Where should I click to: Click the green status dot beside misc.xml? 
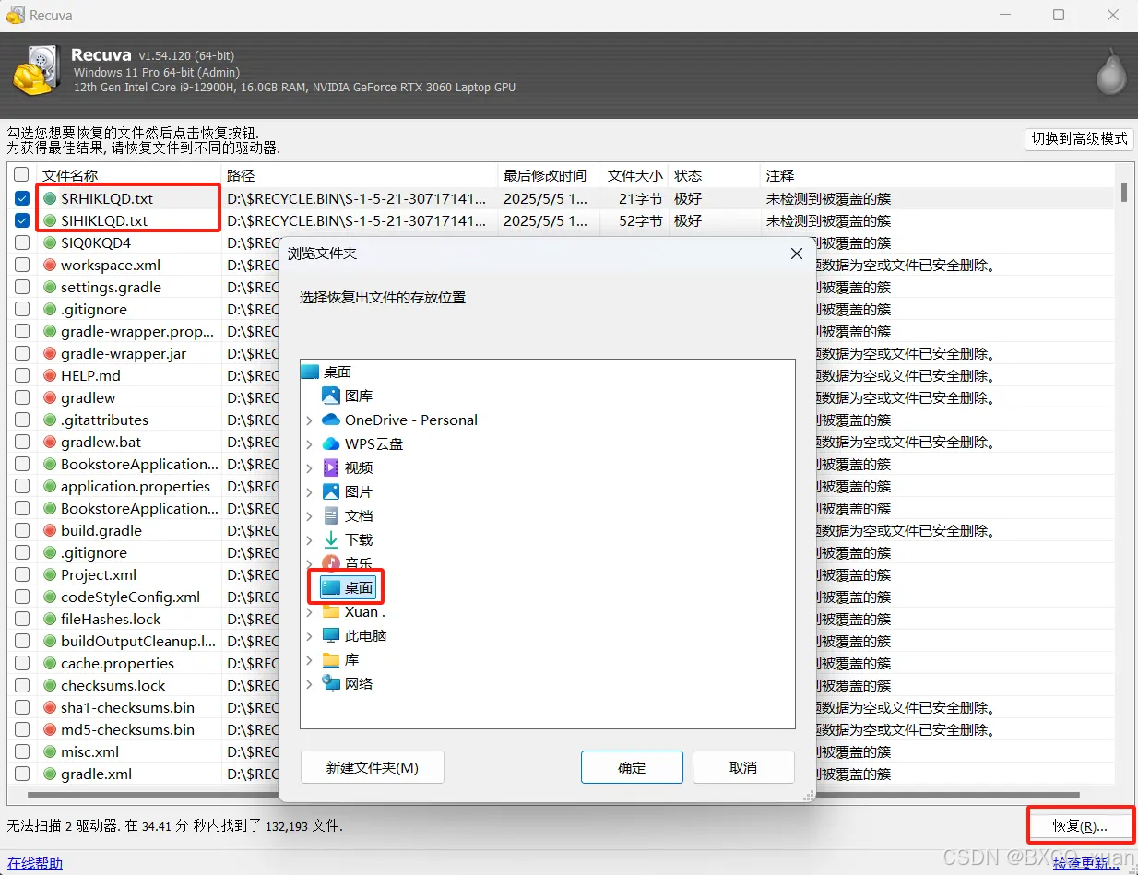pos(50,752)
